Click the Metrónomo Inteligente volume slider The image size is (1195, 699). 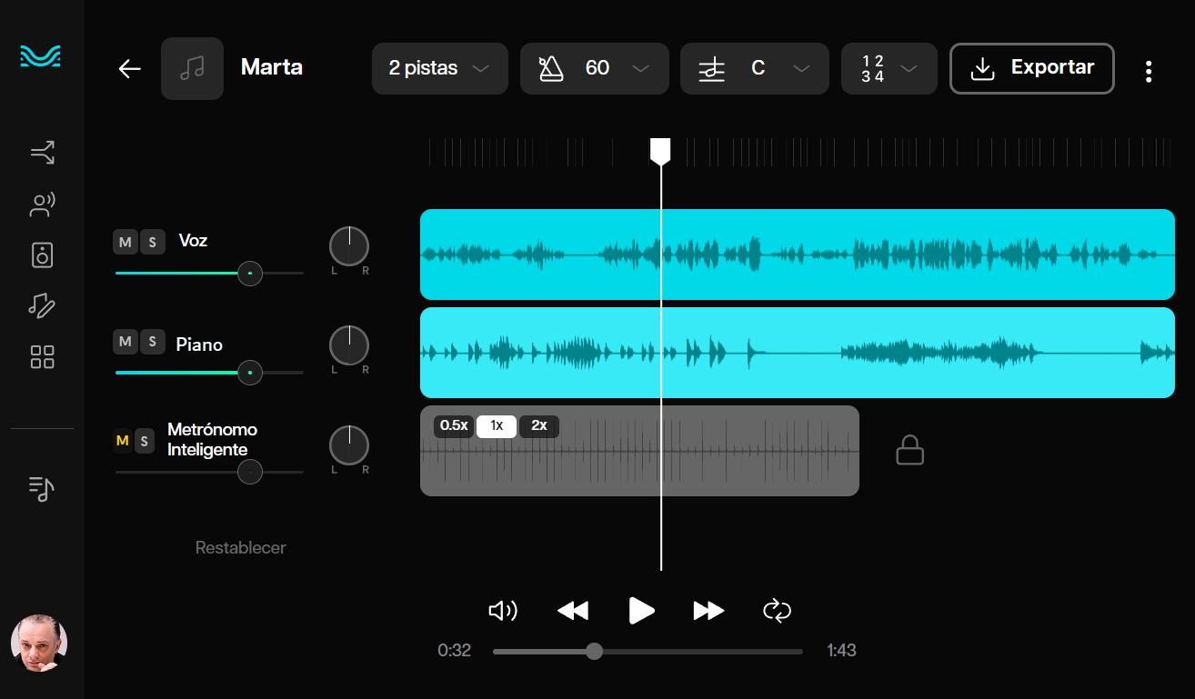coord(210,472)
